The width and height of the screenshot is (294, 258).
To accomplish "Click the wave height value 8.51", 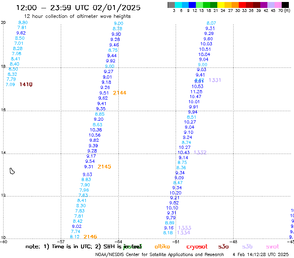I will pos(191,117).
